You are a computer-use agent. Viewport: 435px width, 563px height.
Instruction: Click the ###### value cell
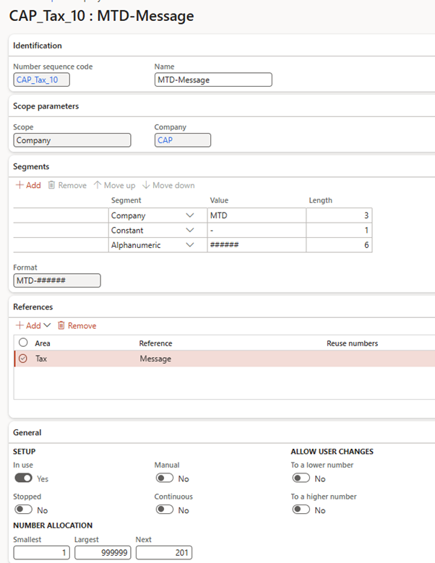point(257,245)
